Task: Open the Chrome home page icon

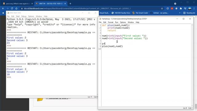Action: pos(16,8)
